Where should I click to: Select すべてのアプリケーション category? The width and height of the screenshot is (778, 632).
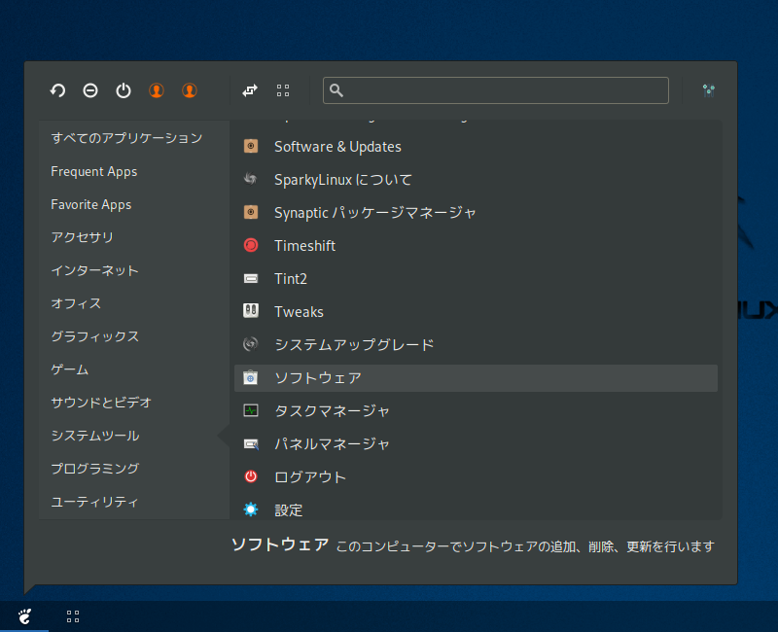tap(126, 138)
